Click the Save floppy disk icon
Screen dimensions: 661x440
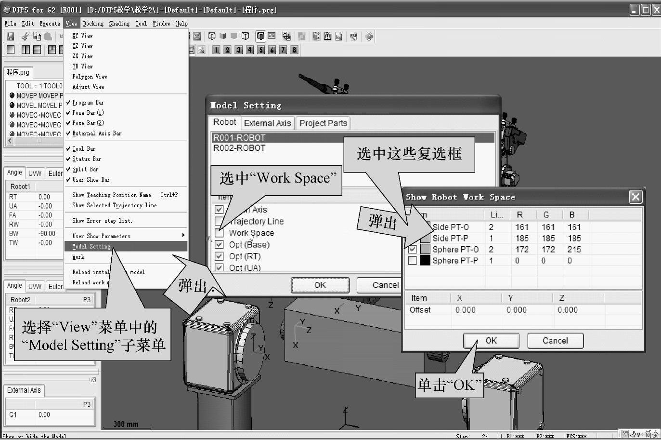[x=11, y=36]
